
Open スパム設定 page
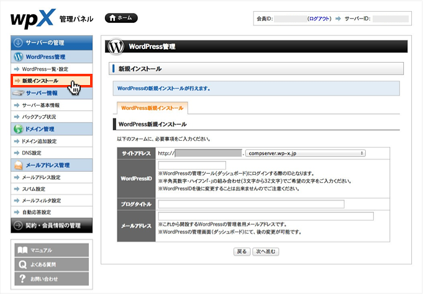pyautogui.click(x=52, y=189)
